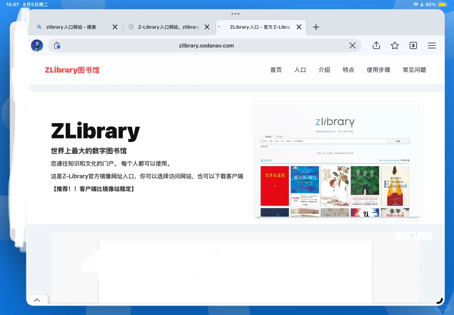Close the 'Z-Library入口网站, zlibrary' tab

pyautogui.click(x=207, y=27)
